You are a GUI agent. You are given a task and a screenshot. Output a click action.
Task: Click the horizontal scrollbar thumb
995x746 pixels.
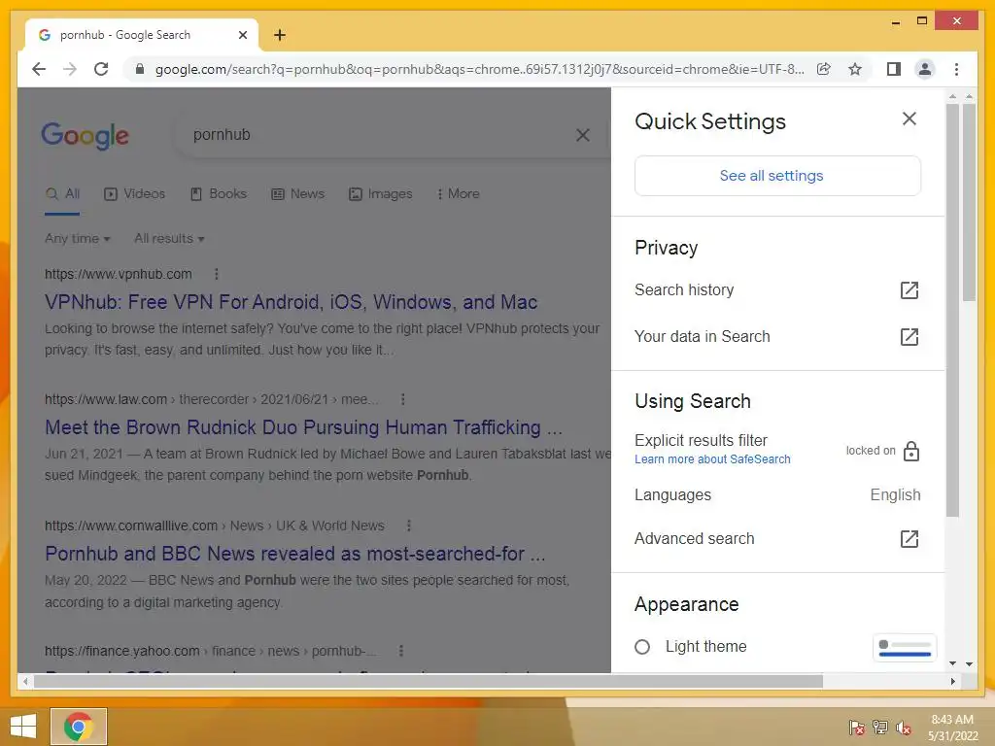coord(429,681)
